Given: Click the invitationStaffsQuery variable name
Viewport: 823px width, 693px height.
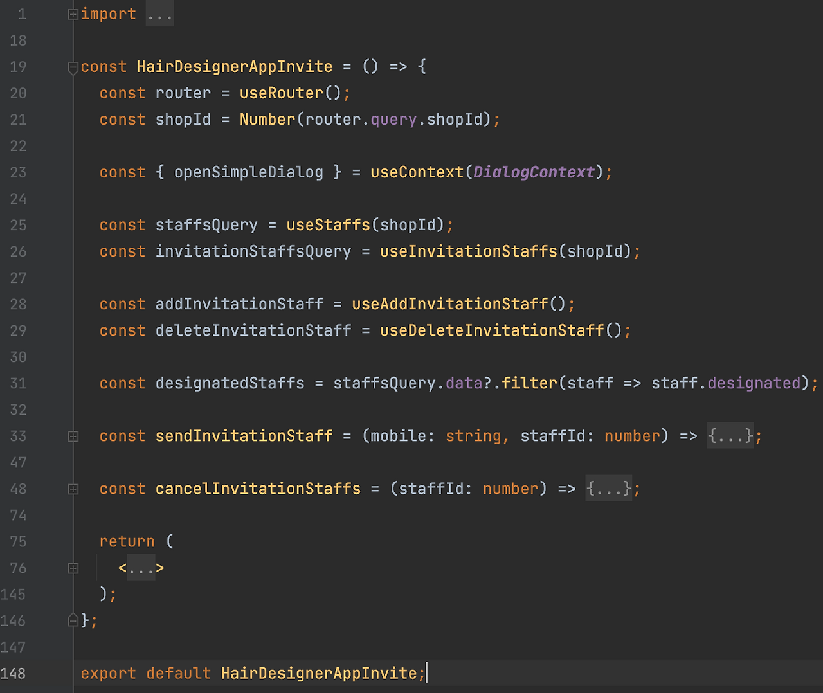Looking at the screenshot, I should [x=253, y=251].
